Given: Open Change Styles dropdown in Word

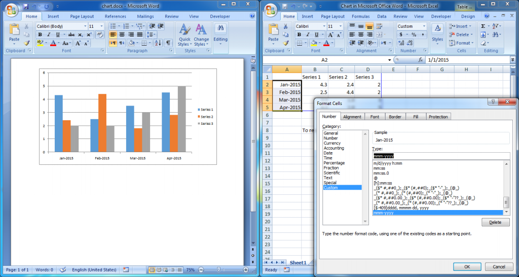Looking at the screenshot, I should [201, 35].
